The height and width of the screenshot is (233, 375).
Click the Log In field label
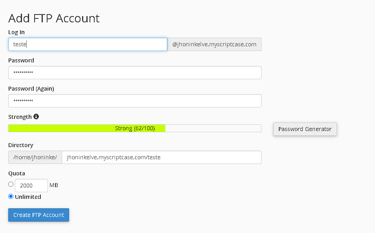[16, 32]
